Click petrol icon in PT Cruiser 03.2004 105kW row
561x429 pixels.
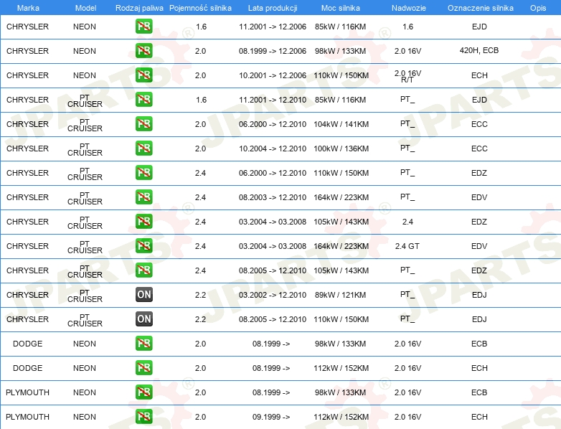coord(143,222)
